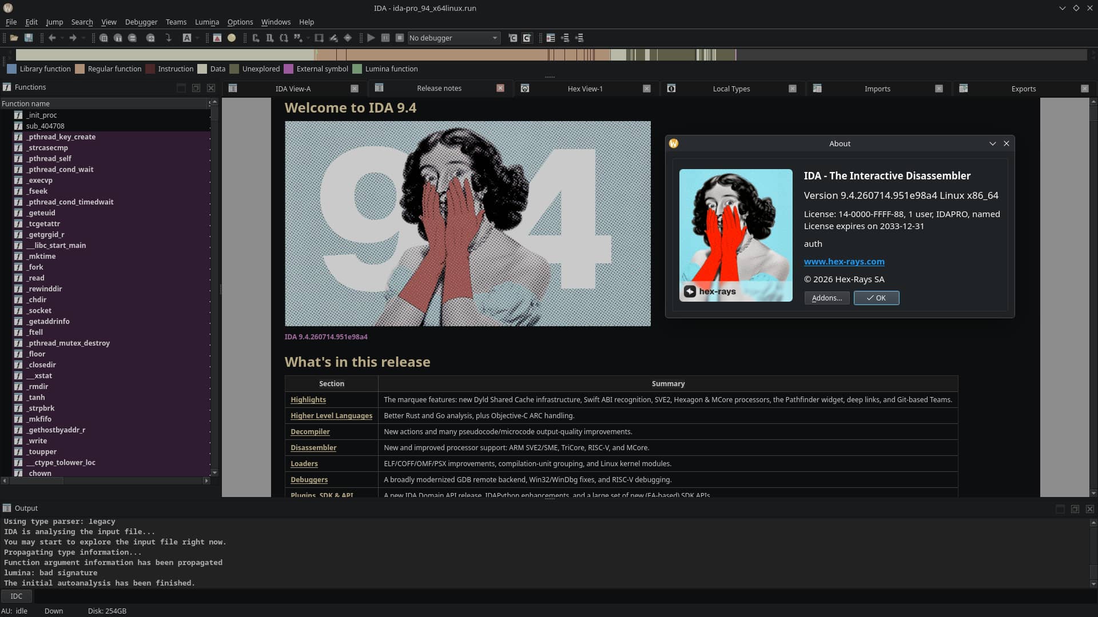1098x617 pixels.
Task: Open the forward-navigation history dropdown arrow
Action: tap(83, 38)
